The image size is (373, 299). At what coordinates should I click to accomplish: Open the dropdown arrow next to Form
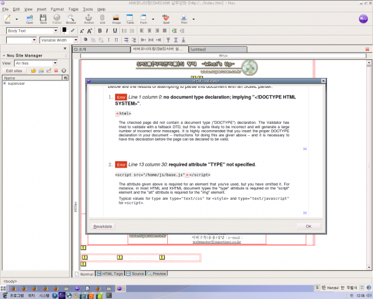[153, 19]
